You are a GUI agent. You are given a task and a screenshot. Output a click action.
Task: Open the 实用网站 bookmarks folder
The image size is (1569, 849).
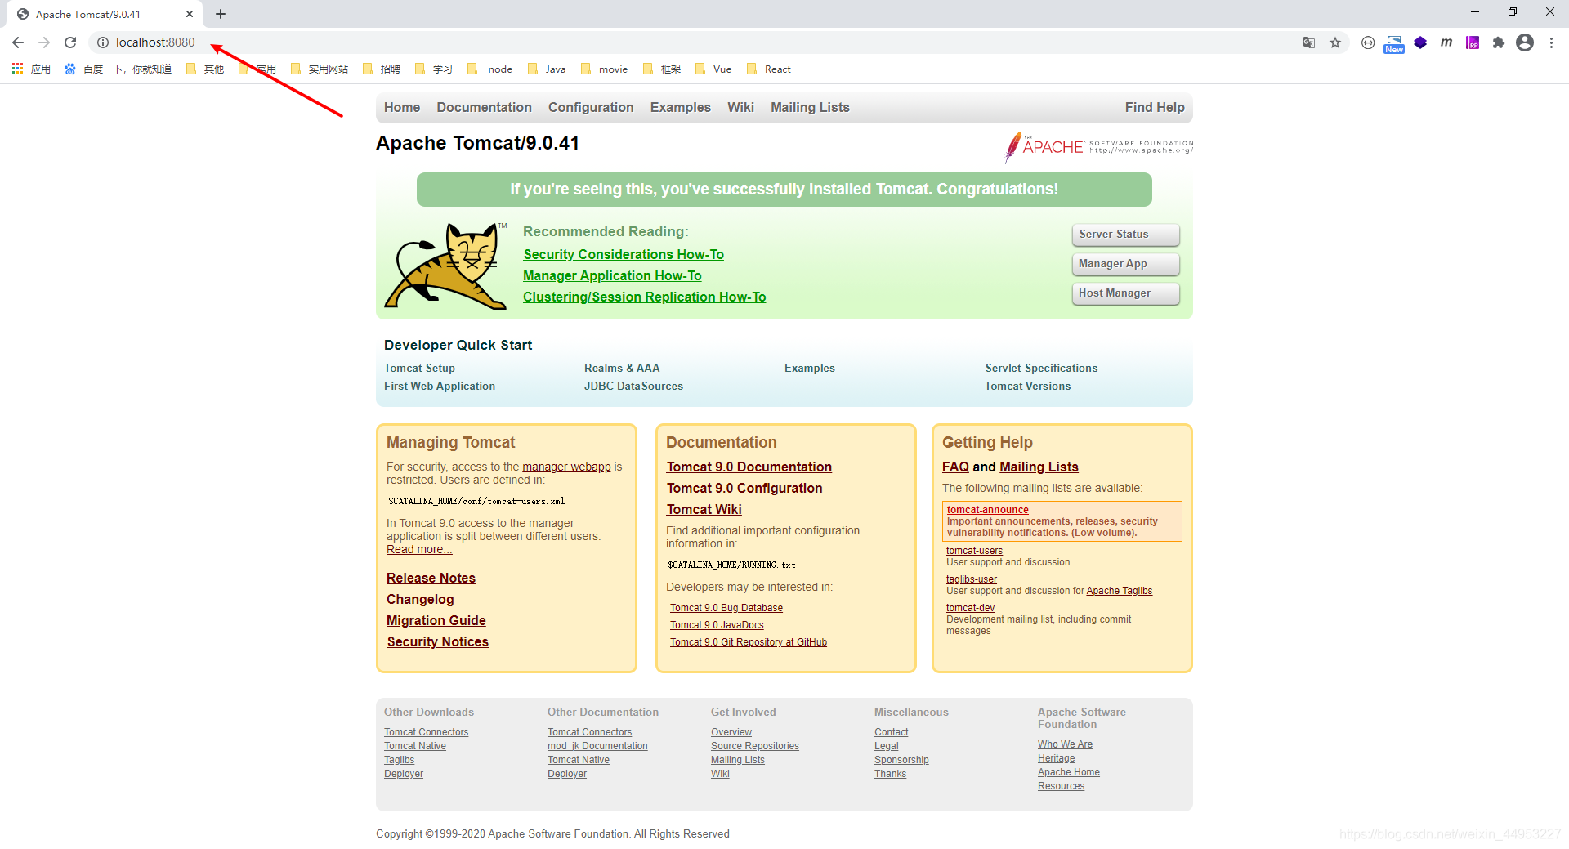(x=320, y=69)
